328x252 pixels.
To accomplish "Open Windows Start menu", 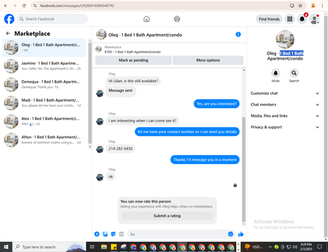I will click(6, 247).
